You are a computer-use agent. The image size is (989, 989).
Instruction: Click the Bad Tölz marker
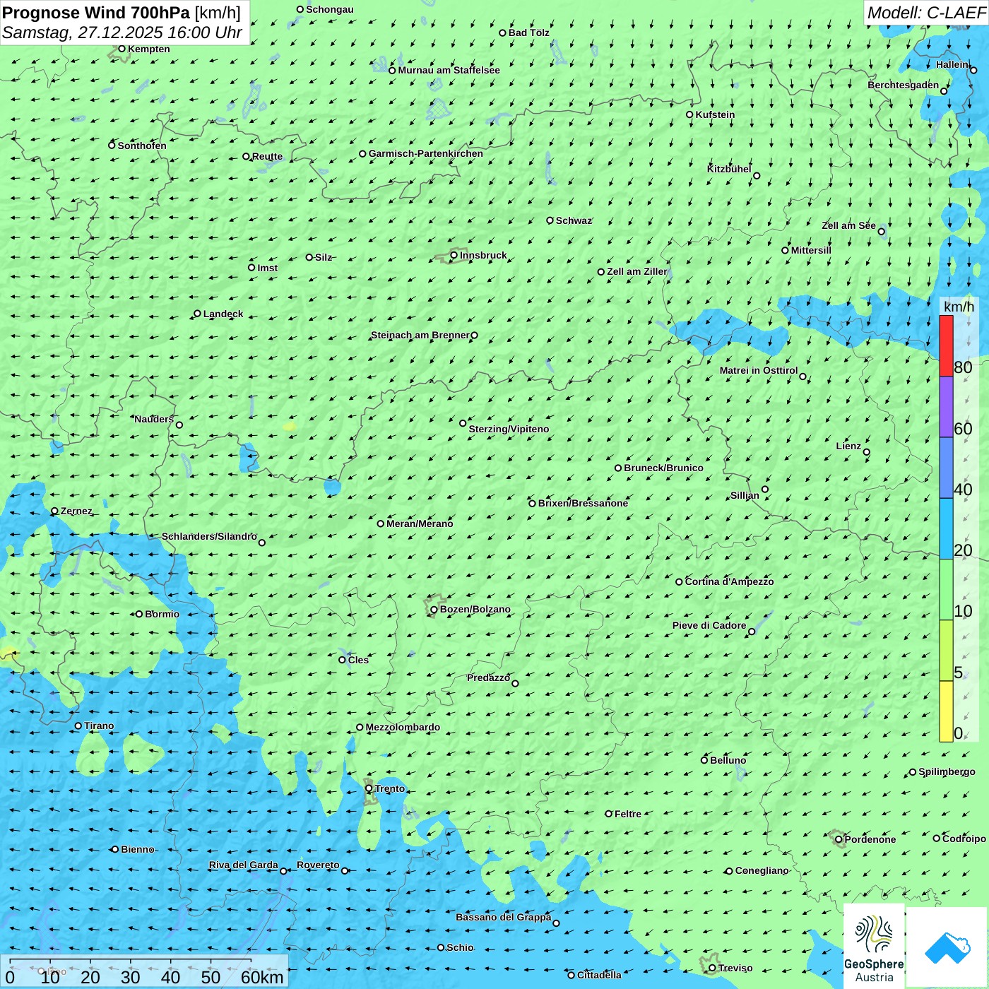point(502,32)
